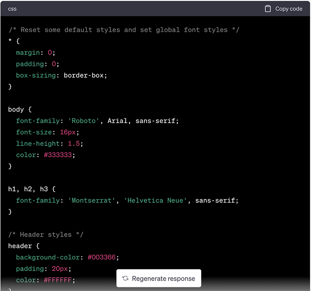Click the Copy code button label
Viewport: 311px width, 291px height.
289,9
